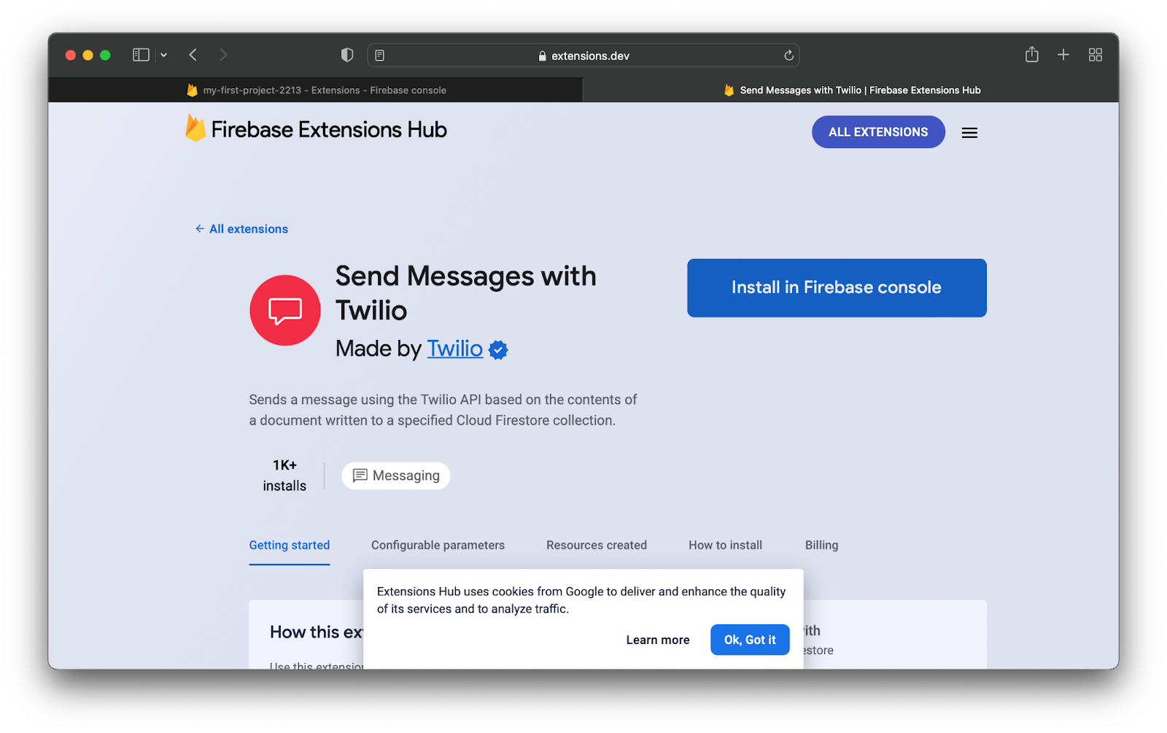The width and height of the screenshot is (1167, 733).
Task: Click the ALL EXTENSIONS button
Action: (878, 132)
